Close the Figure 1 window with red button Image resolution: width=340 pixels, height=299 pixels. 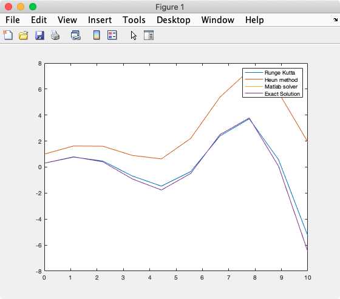(x=8, y=7)
